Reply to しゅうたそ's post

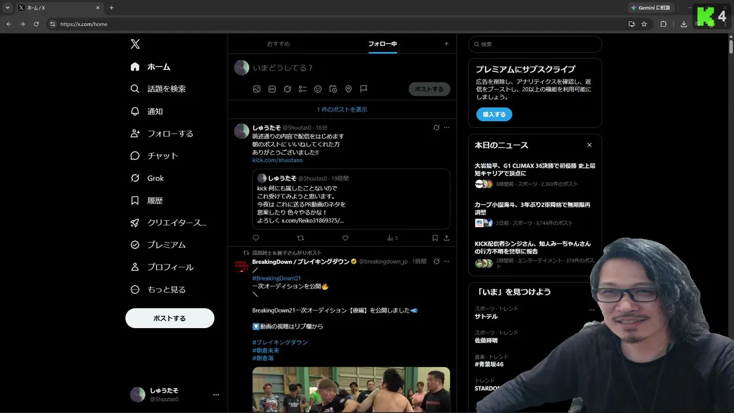[256, 238]
